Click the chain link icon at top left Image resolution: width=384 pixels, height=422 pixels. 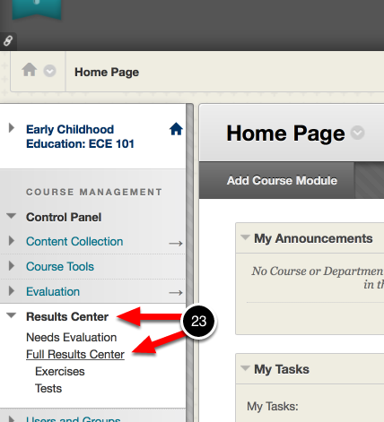[8, 40]
